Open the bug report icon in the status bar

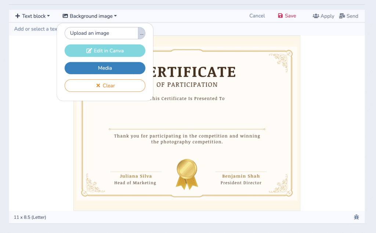tap(356, 217)
